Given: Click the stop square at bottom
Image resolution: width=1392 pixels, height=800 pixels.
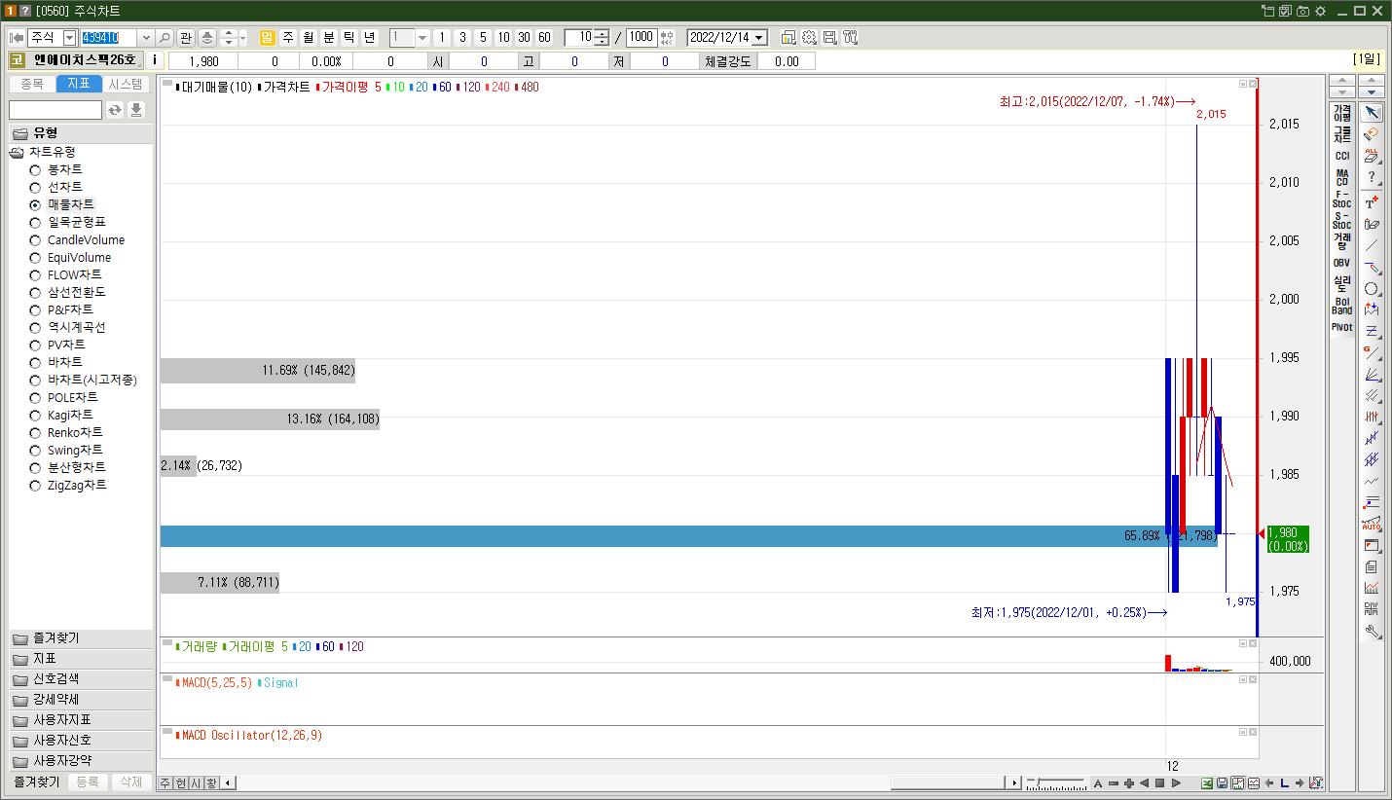Looking at the screenshot, I should click(x=1160, y=783).
